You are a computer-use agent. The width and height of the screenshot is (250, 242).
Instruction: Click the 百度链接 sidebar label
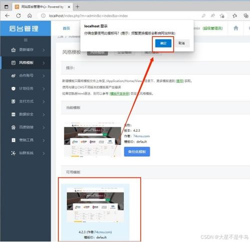tap(27, 127)
